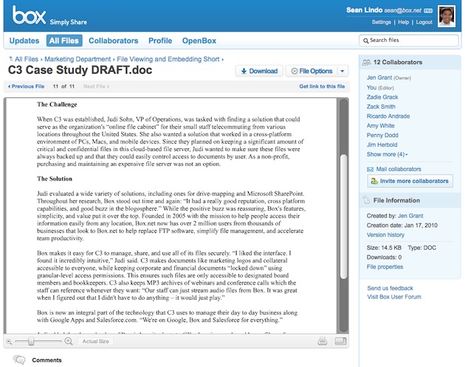This screenshot has height=367, width=465.
Task: Click the invite collaborators person icon
Action: pos(374,181)
